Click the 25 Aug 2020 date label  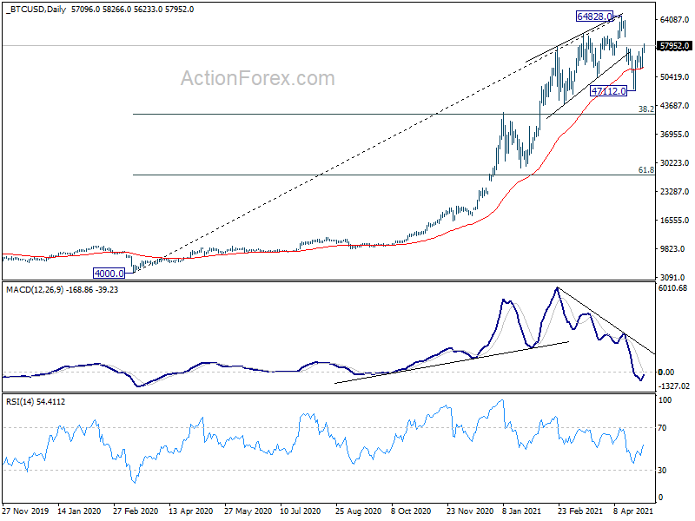click(x=358, y=511)
